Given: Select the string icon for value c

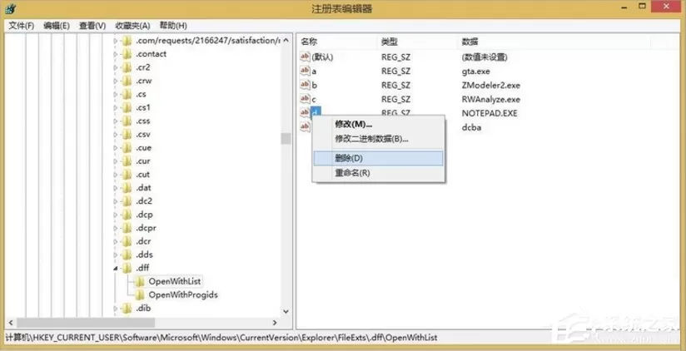Looking at the screenshot, I should tap(305, 99).
